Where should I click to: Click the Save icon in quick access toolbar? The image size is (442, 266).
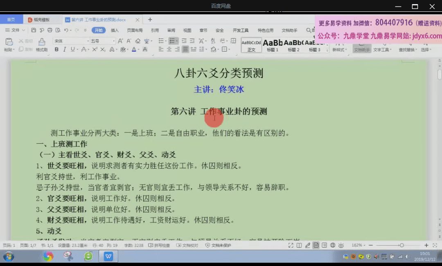(34, 30)
